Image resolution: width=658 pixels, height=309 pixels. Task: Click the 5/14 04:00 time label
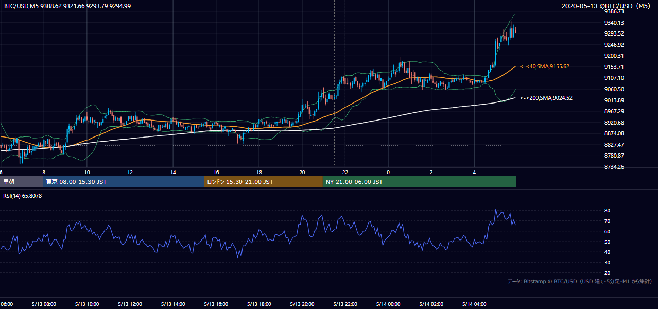[x=474, y=304]
